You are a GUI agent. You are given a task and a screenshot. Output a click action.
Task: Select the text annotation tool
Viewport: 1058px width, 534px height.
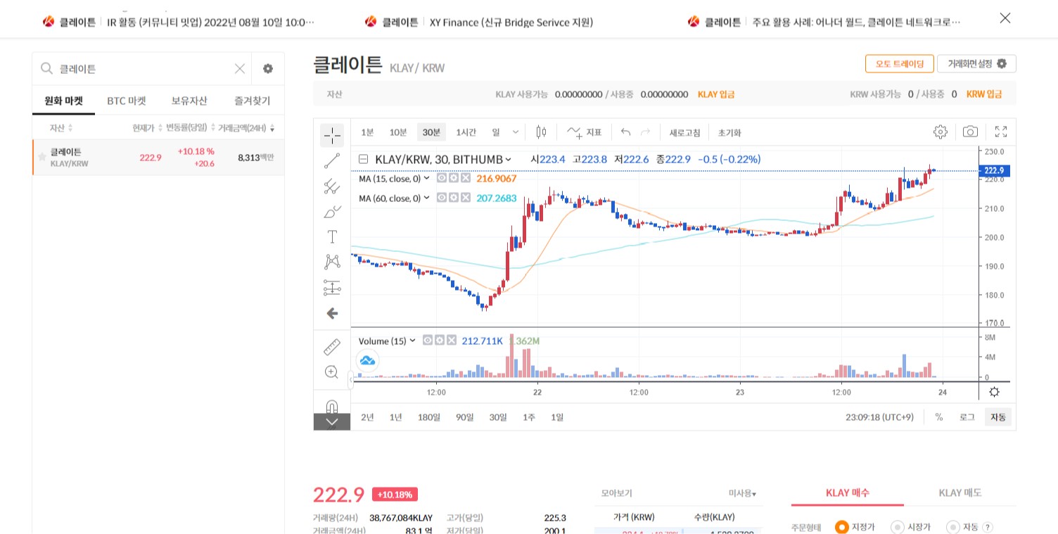point(332,236)
